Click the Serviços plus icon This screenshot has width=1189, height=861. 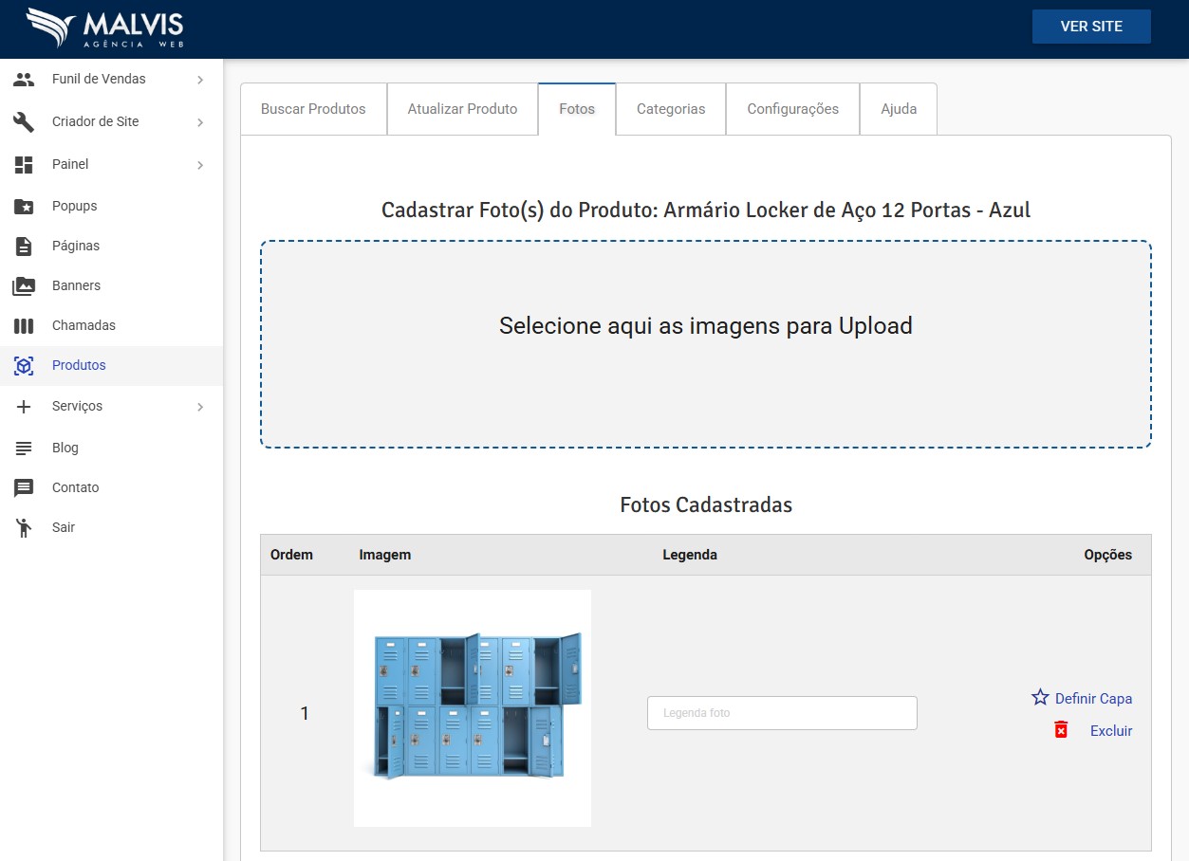(x=24, y=406)
